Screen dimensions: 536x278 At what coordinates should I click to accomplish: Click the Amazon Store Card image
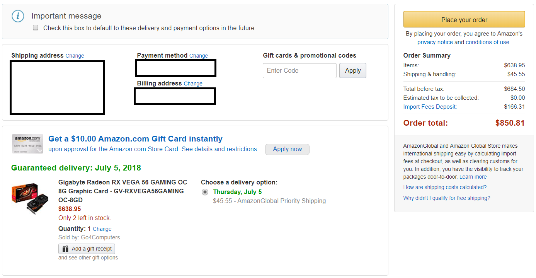[x=27, y=144]
